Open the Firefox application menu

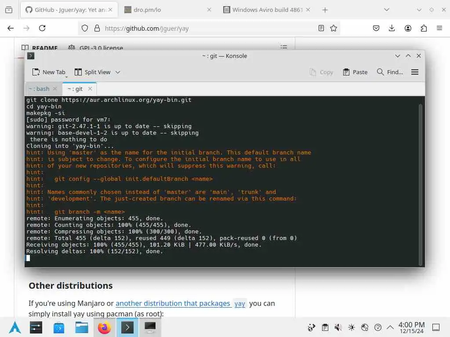tap(439, 28)
